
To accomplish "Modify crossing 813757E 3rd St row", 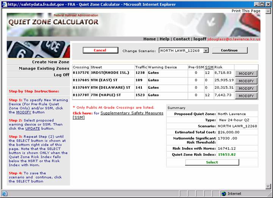I will [x=246, y=74].
